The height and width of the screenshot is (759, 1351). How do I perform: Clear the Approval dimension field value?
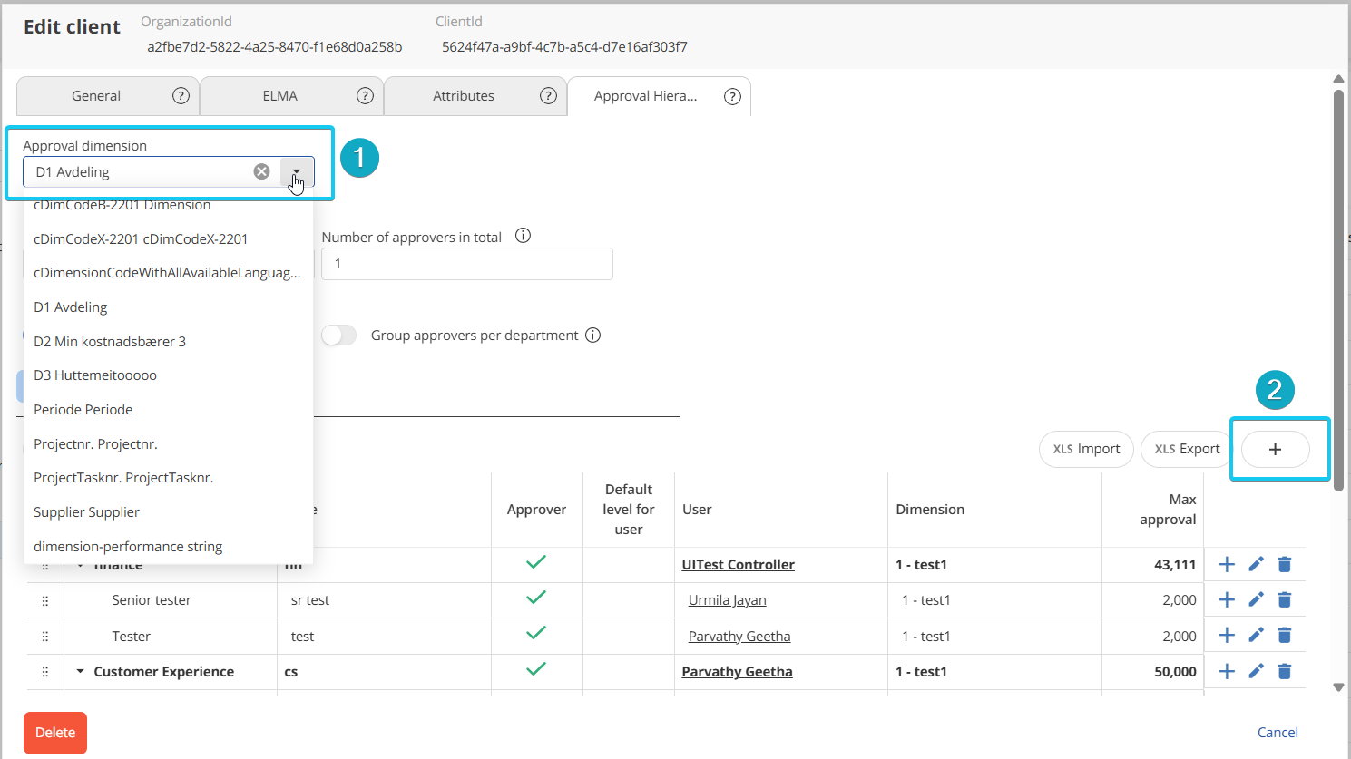(x=261, y=171)
